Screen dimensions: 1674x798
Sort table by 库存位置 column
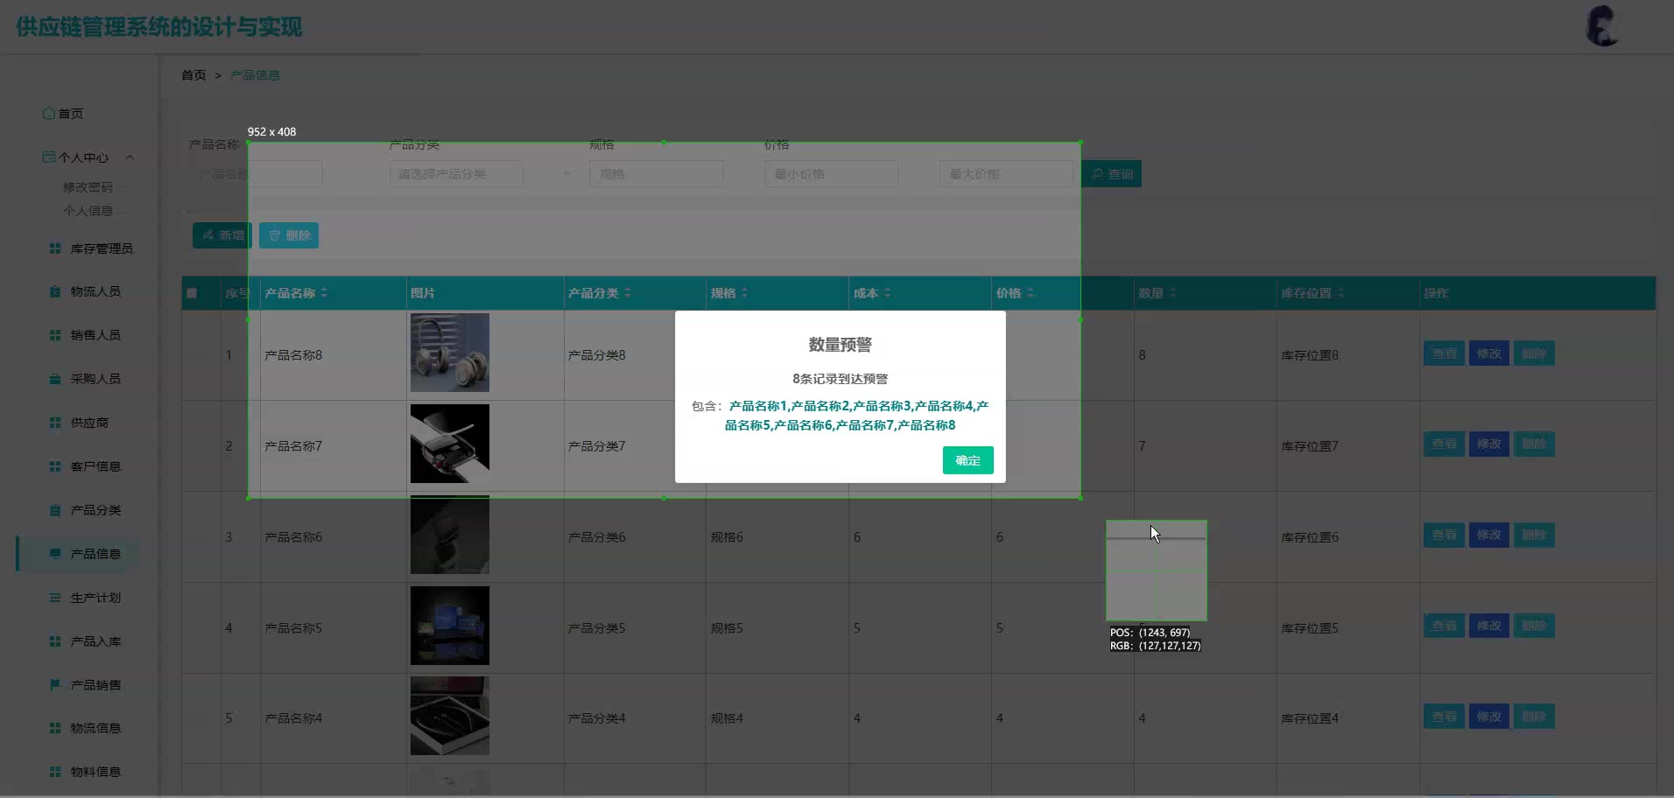click(x=1341, y=293)
